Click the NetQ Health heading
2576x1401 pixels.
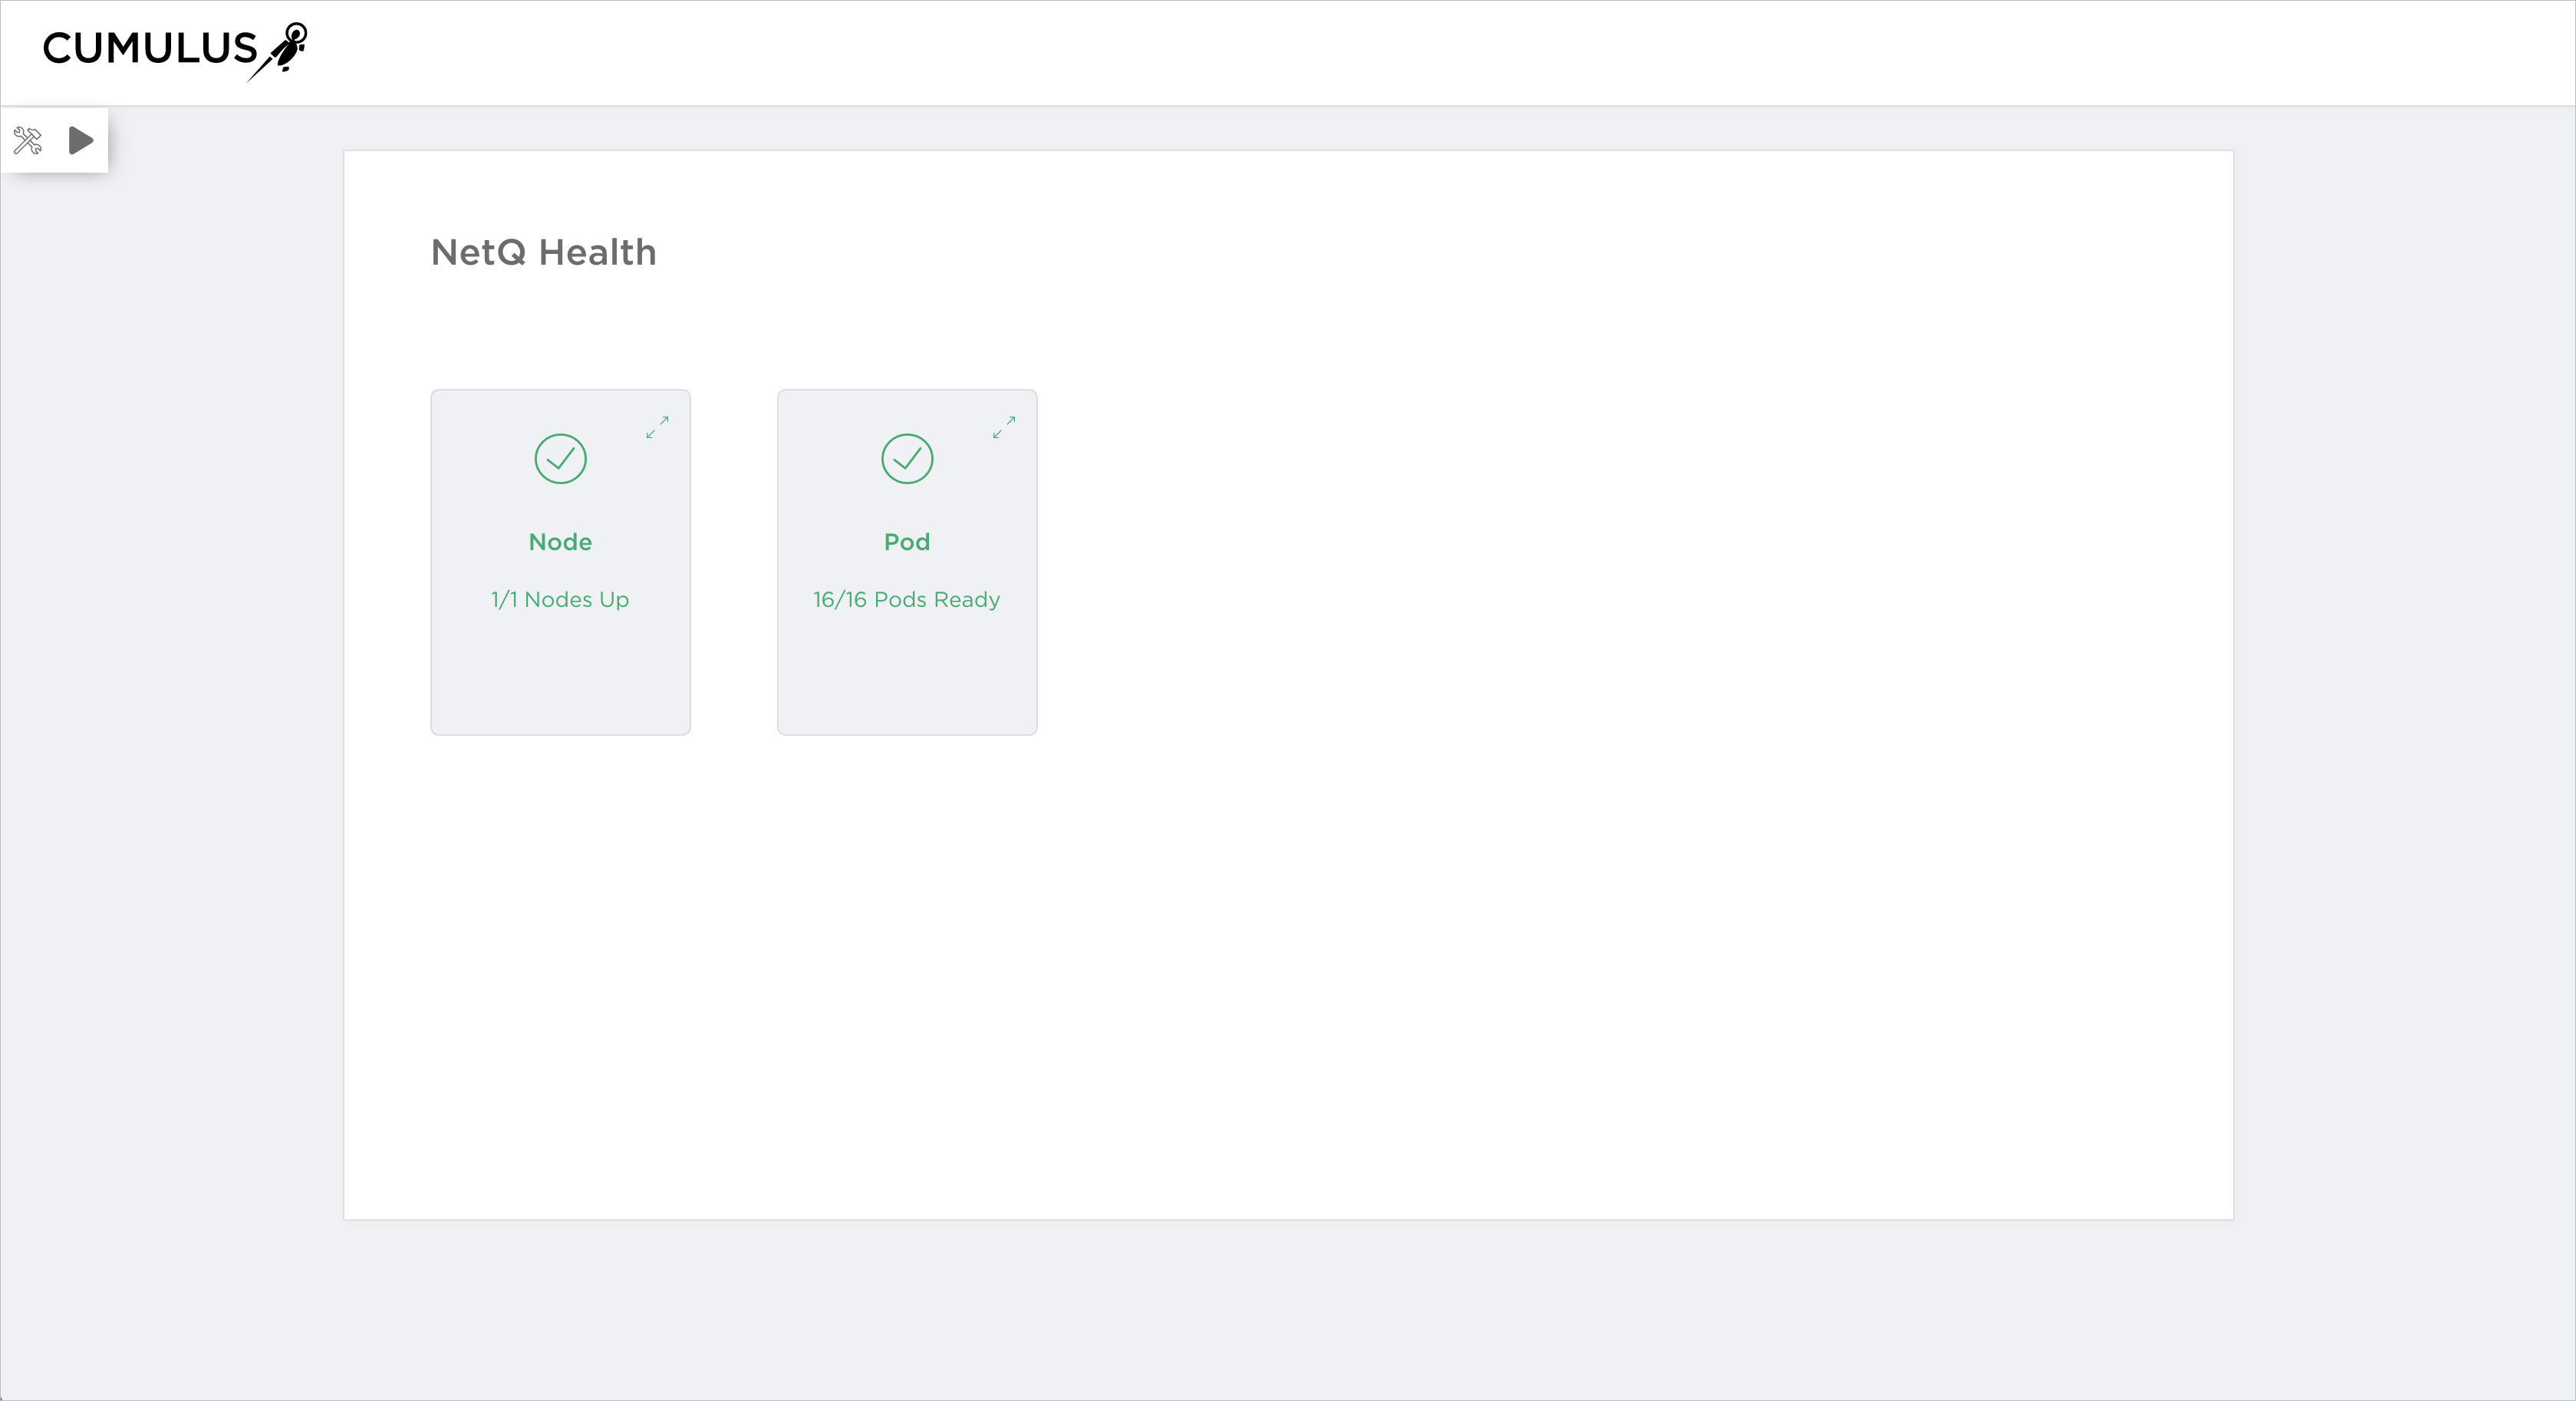click(543, 252)
